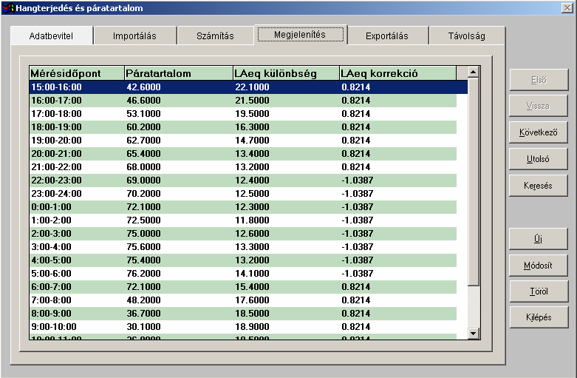Image resolution: width=577 pixels, height=378 pixels.
Task: Switch to the Adatbevitel tab
Action: tap(52, 36)
